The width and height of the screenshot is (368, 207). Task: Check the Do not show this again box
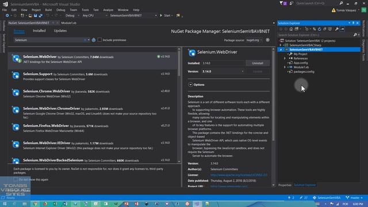(16, 179)
